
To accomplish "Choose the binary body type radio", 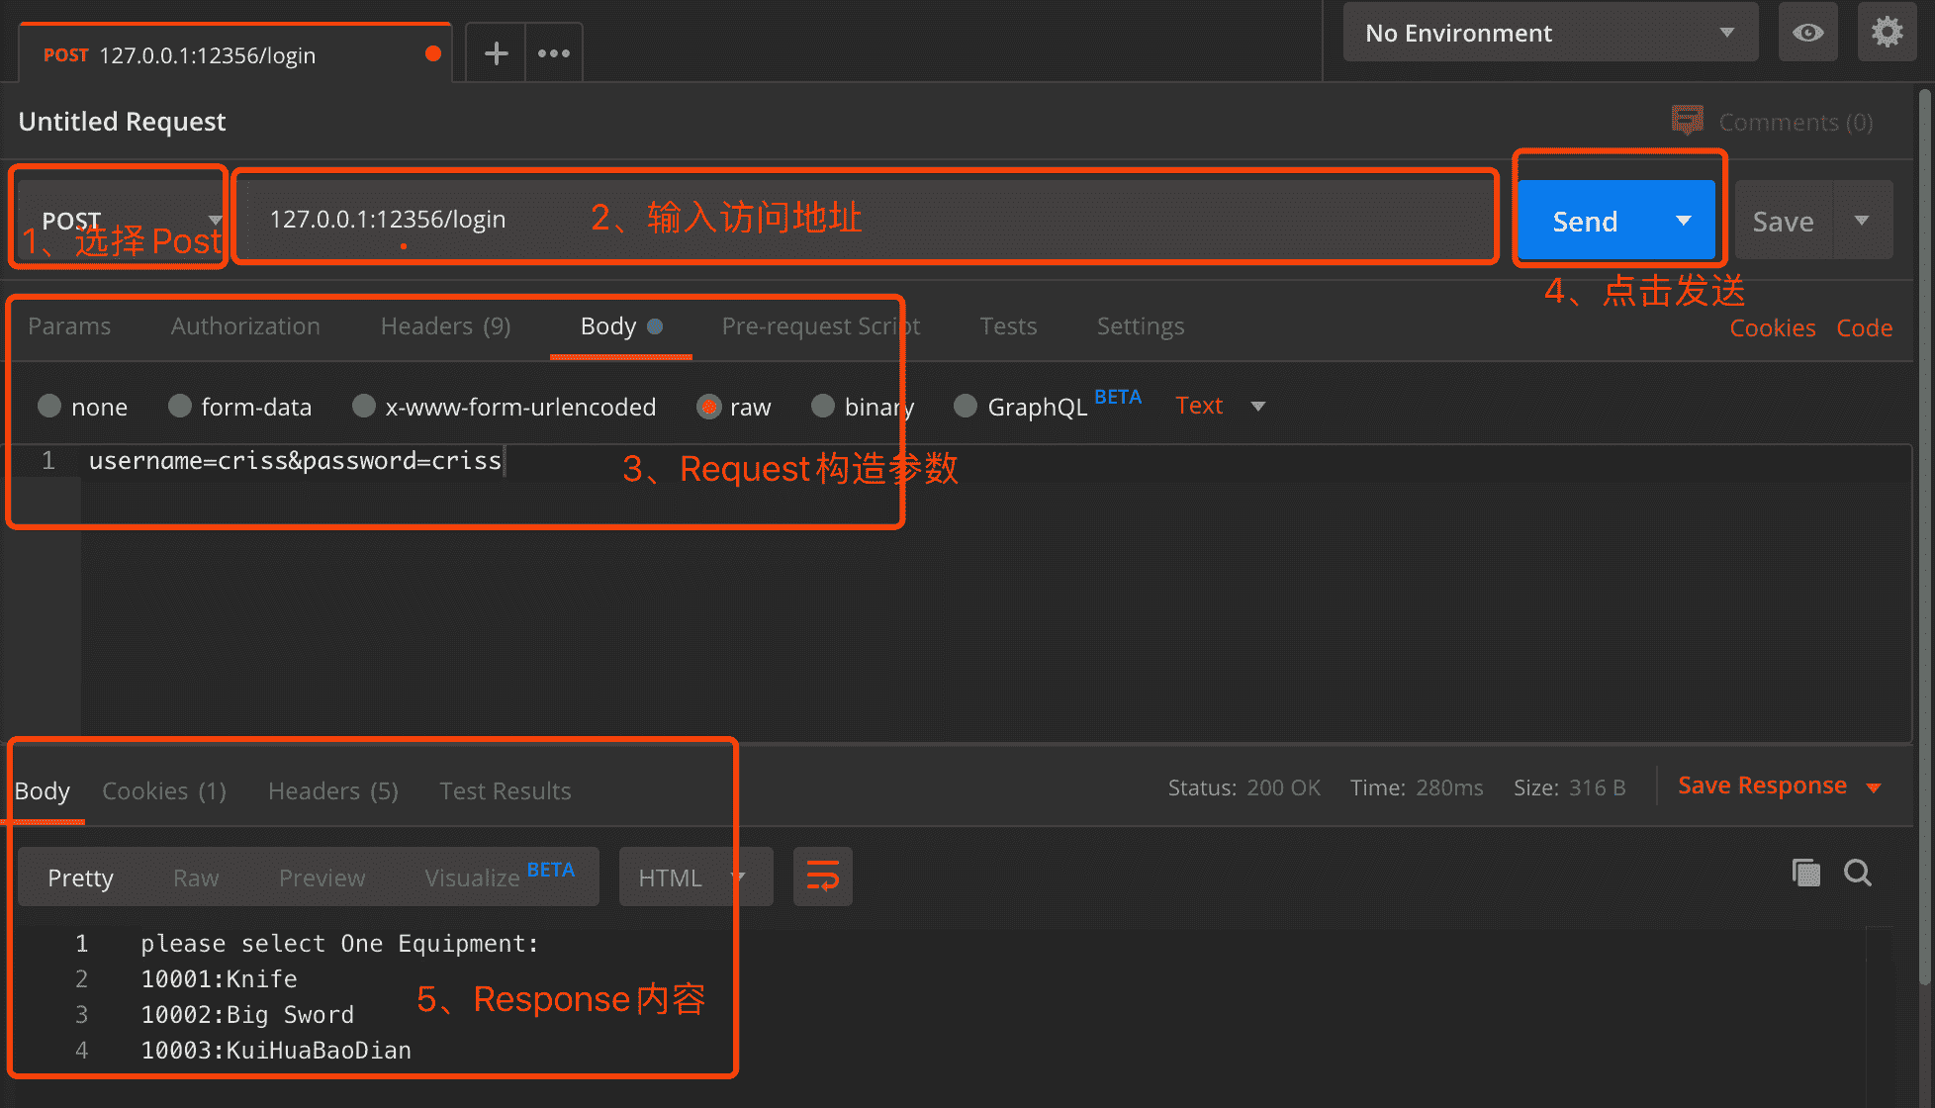I will pyautogui.click(x=822, y=407).
